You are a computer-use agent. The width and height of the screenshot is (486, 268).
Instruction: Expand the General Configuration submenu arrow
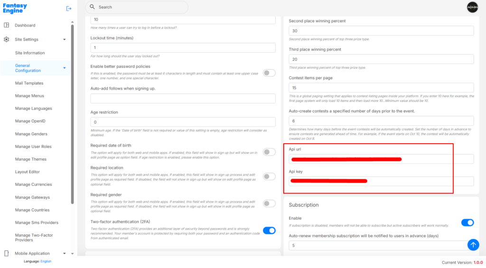[x=64, y=68]
